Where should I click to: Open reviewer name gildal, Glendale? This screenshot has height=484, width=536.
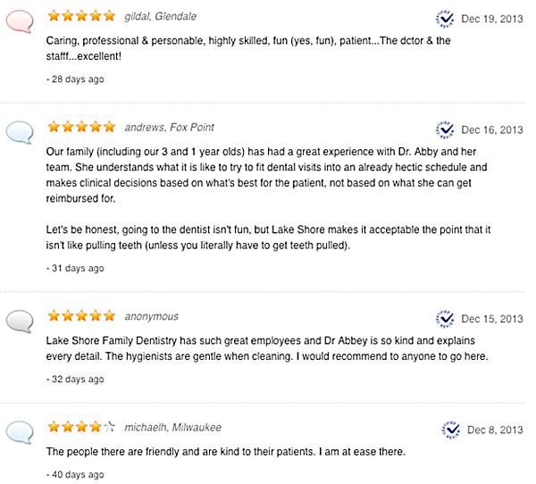(160, 16)
